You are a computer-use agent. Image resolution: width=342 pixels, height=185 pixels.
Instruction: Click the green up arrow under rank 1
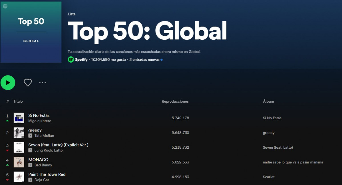click(x=7, y=121)
